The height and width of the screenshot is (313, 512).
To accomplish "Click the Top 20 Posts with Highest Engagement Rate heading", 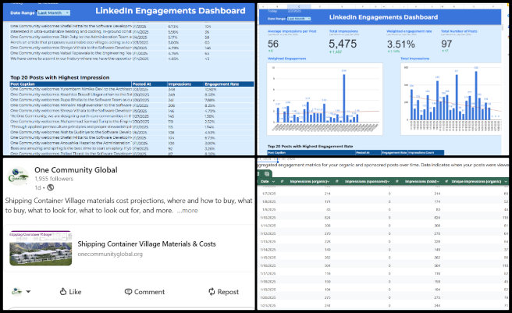I will [310, 147].
